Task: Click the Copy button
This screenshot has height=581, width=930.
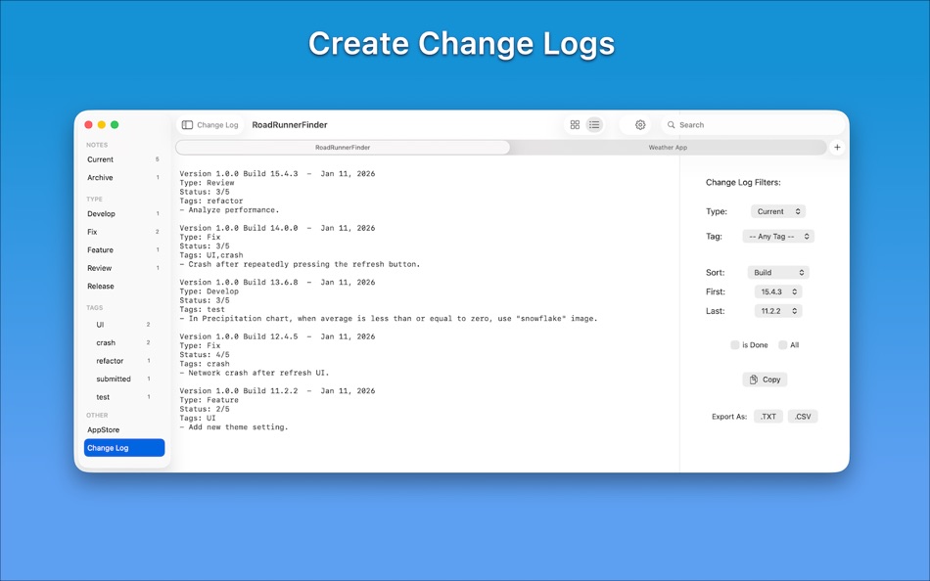Action: tap(764, 379)
